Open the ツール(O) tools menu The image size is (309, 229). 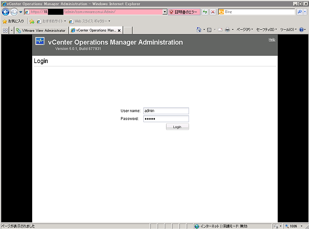coord(288,30)
